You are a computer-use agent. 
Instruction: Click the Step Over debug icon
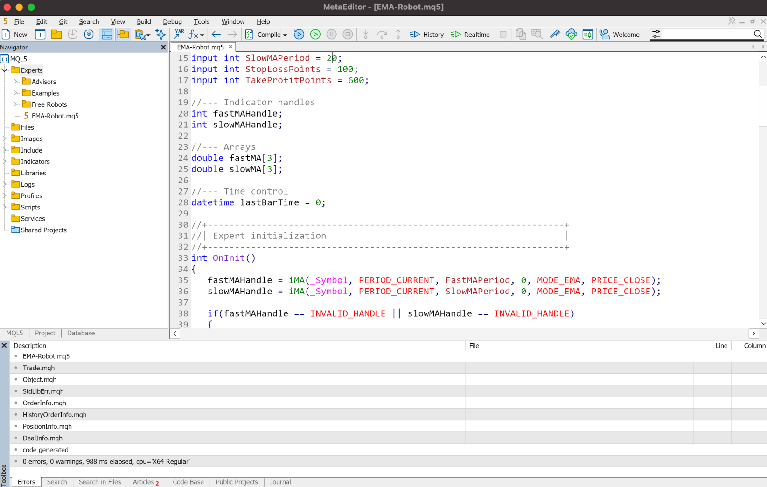pyautogui.click(x=382, y=35)
